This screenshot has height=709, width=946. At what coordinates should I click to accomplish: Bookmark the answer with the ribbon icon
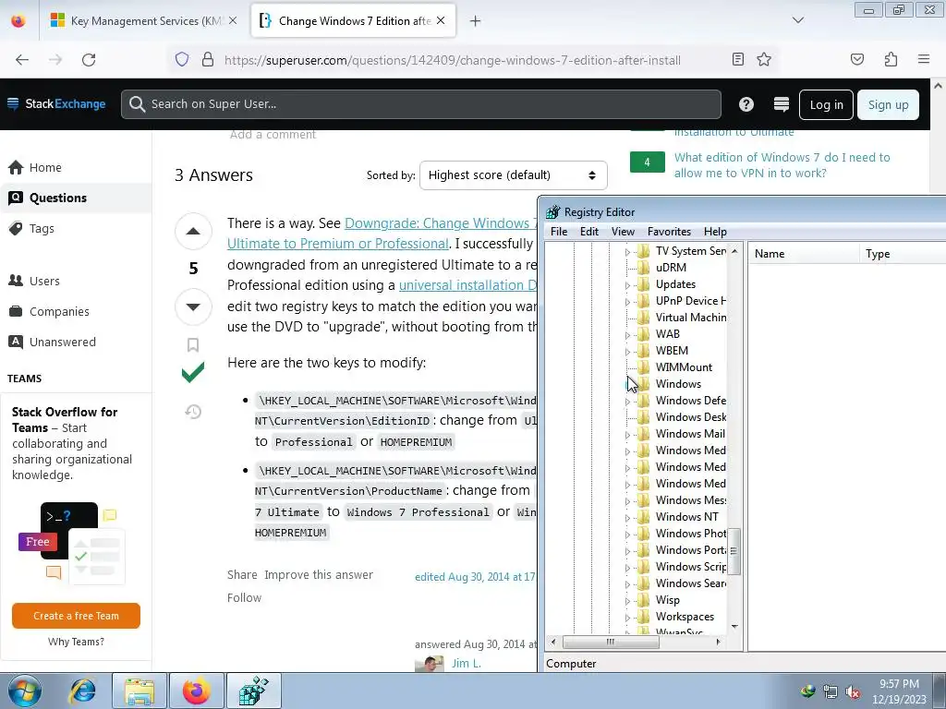tap(193, 345)
